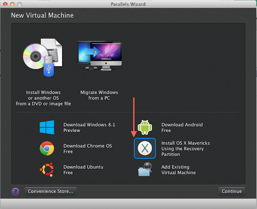Open help with the purple question mark

click(x=15, y=191)
